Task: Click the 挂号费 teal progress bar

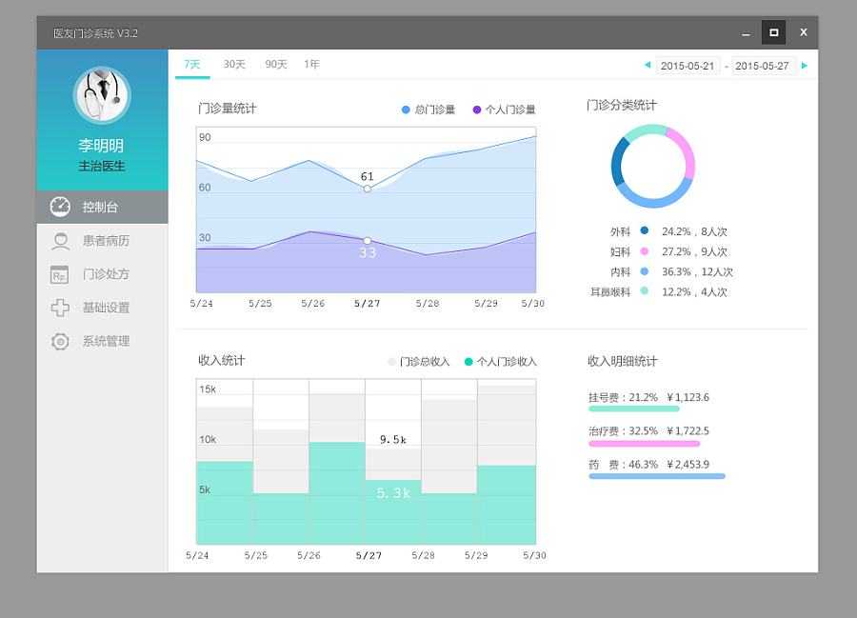Action: [x=634, y=409]
